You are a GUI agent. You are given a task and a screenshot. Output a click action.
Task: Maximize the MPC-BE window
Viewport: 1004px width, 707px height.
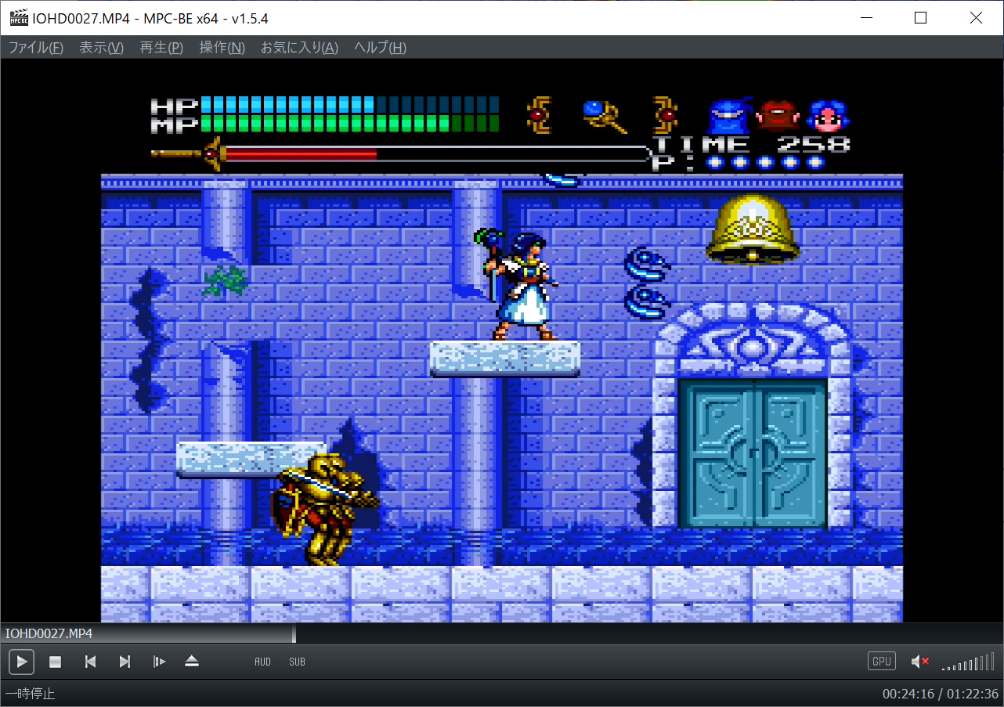(921, 18)
